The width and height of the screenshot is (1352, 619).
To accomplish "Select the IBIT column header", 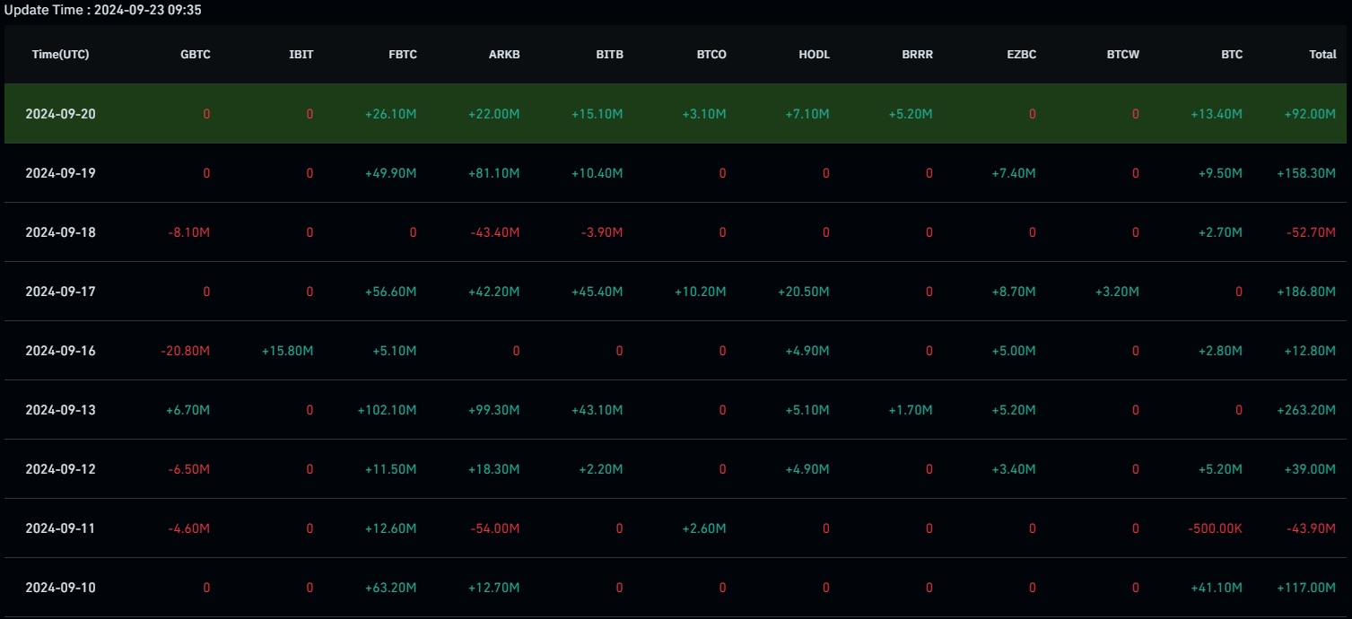I will pos(301,55).
